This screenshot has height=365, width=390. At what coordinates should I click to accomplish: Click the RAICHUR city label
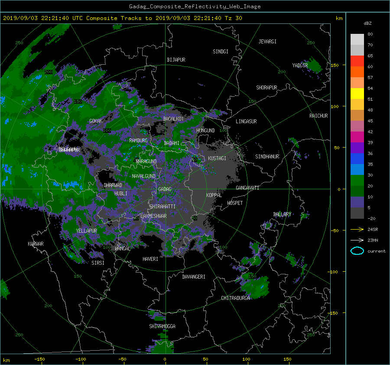tap(318, 116)
